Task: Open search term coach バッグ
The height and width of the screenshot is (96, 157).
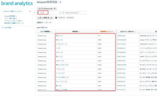Action: tap(60, 61)
